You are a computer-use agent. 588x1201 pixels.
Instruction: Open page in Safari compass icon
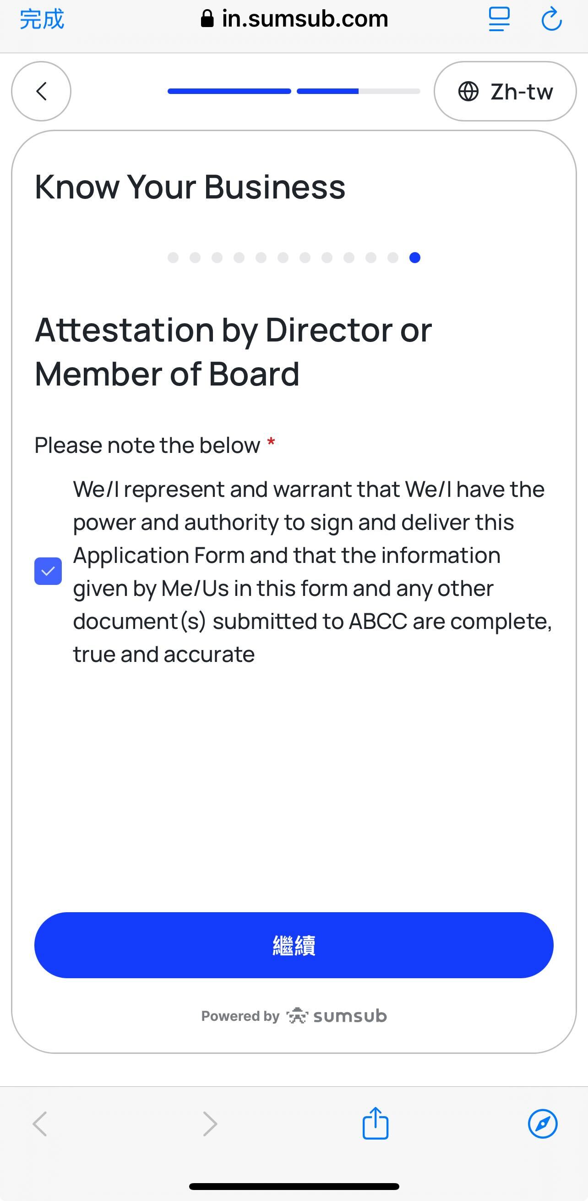coord(542,1124)
